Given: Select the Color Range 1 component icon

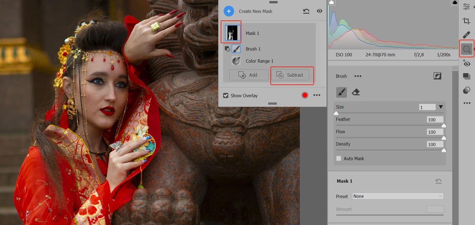Looking at the screenshot, I should 236,61.
